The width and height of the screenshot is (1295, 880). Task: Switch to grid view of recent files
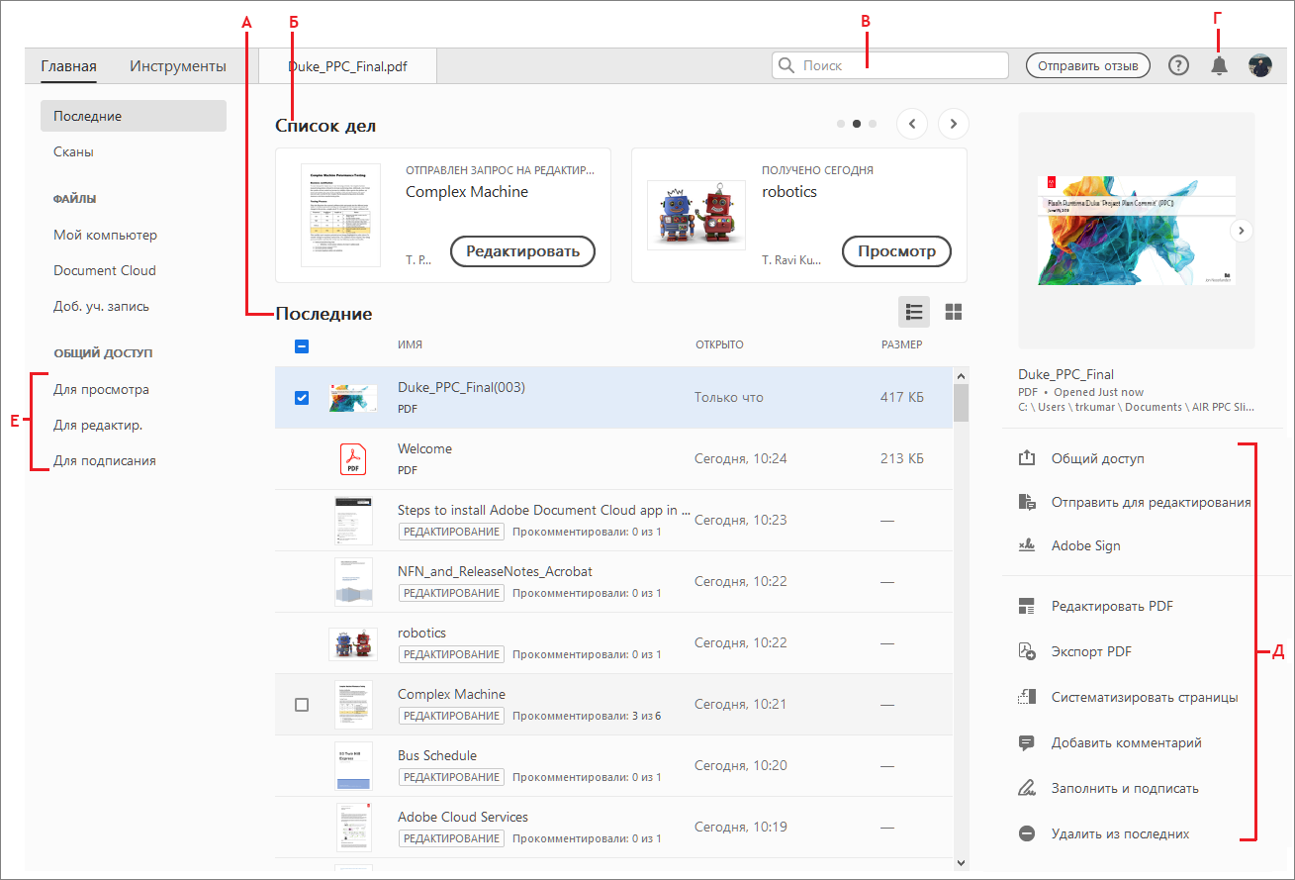click(954, 313)
